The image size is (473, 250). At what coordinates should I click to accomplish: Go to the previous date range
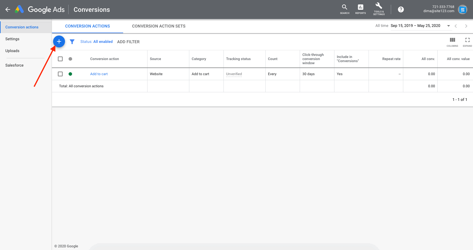tap(456, 26)
